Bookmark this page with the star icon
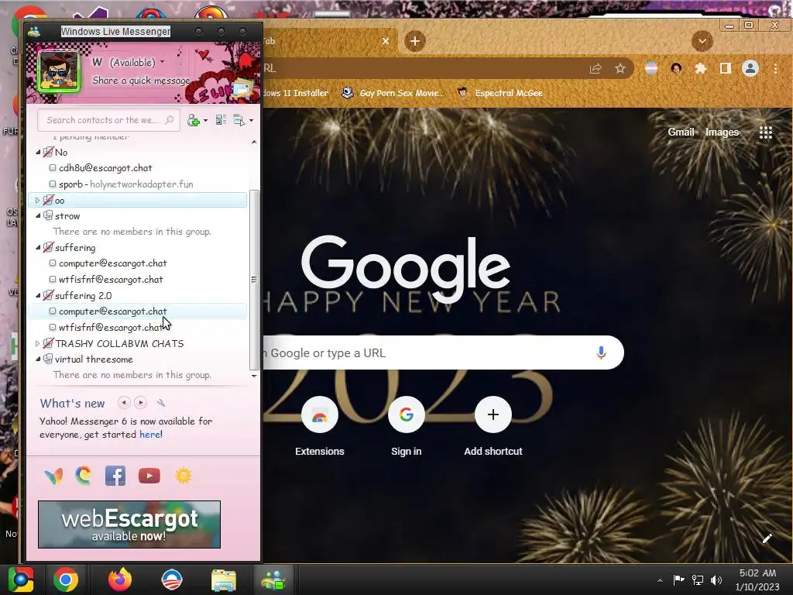The image size is (793, 595). 620,68
